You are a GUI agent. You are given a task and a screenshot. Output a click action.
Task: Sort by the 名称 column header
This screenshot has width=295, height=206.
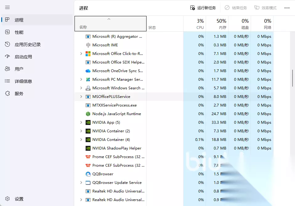click(x=111, y=24)
